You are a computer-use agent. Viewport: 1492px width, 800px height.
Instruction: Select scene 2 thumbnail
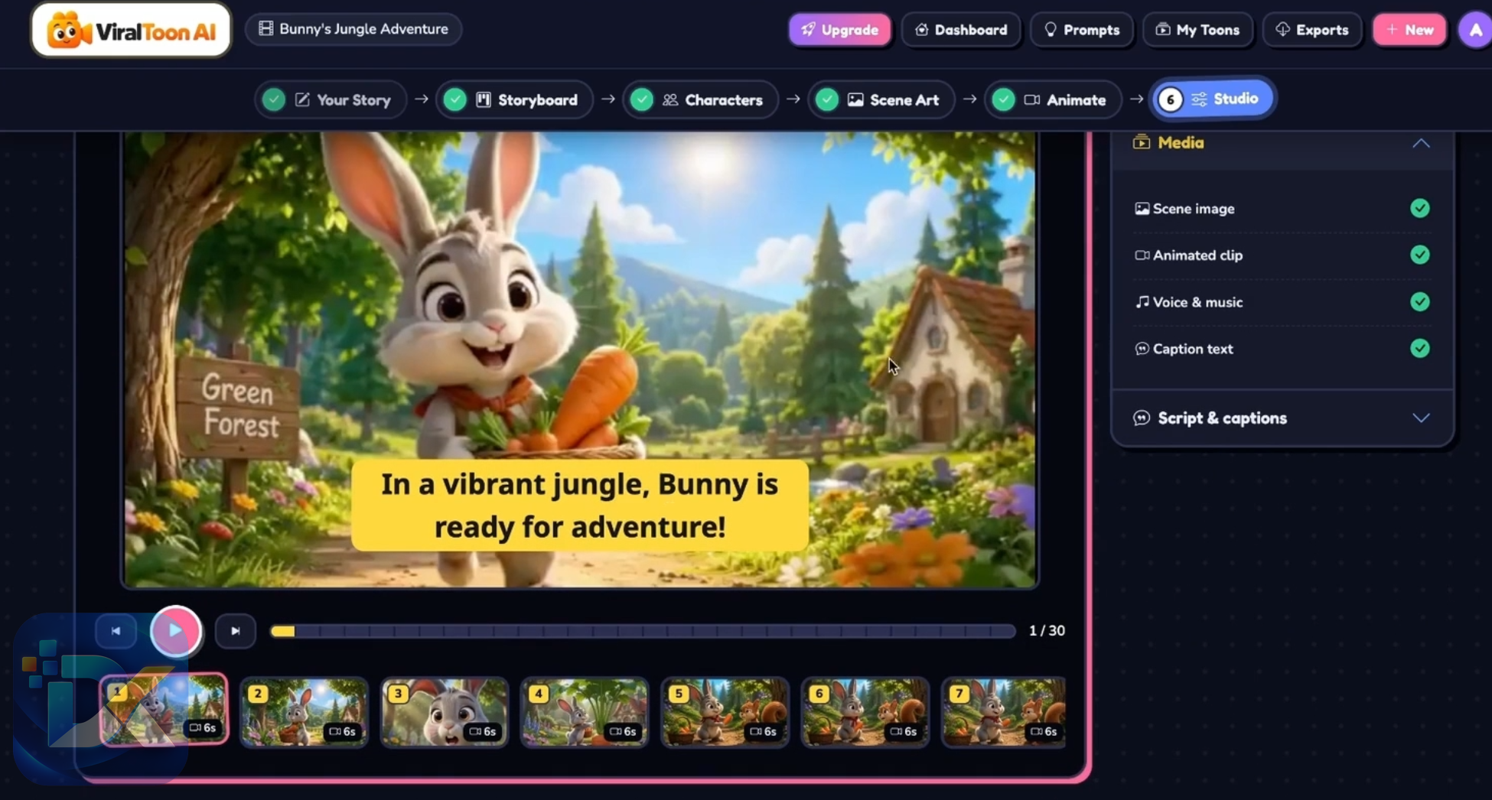[305, 712]
